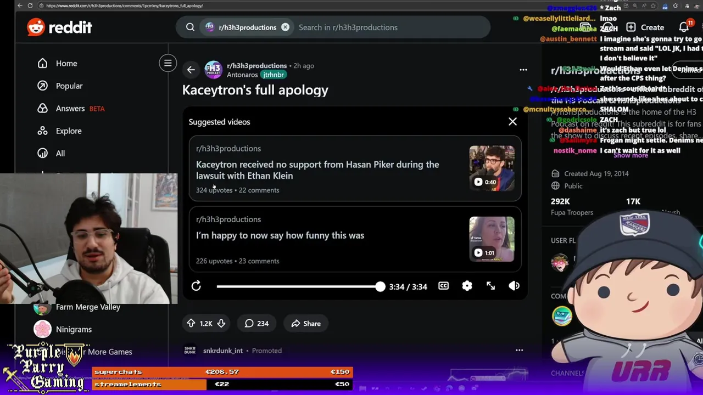Viewport: 703px width, 395px height.
Task: Open the r/h3h3productions community avatar
Action: [213, 70]
